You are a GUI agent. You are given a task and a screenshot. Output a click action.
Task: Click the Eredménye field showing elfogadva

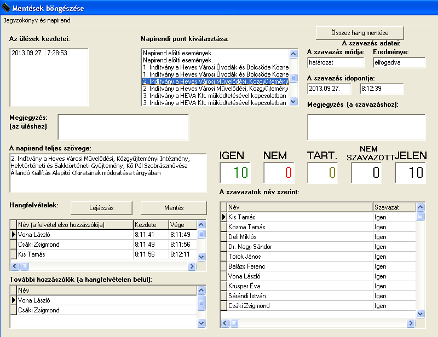(x=399, y=62)
